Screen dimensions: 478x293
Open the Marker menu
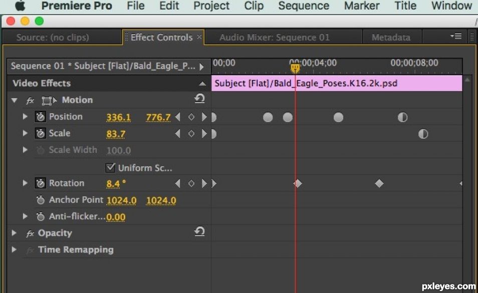(362, 6)
